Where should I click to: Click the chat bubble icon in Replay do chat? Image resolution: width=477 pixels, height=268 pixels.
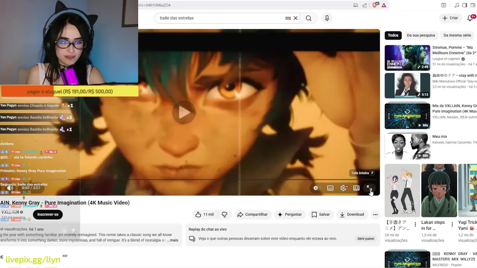(192, 239)
